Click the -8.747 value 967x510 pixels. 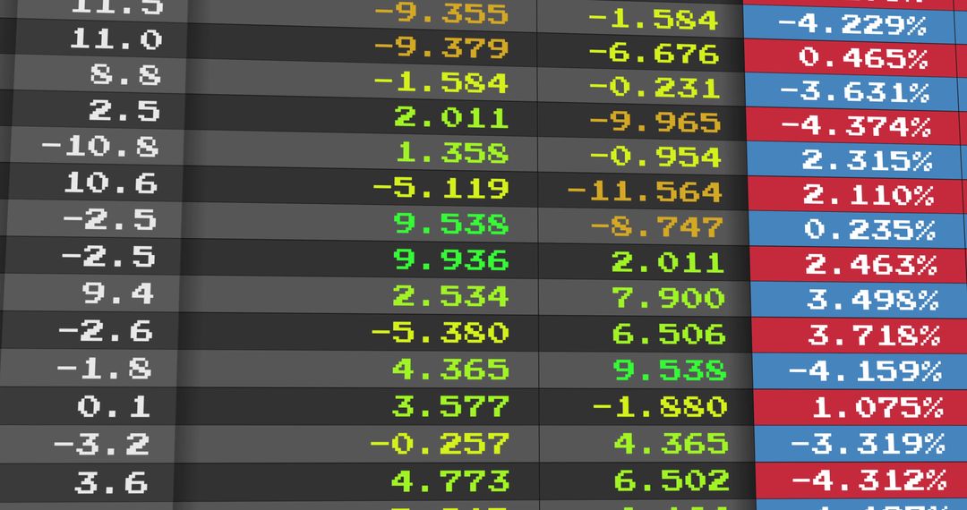tap(657, 228)
